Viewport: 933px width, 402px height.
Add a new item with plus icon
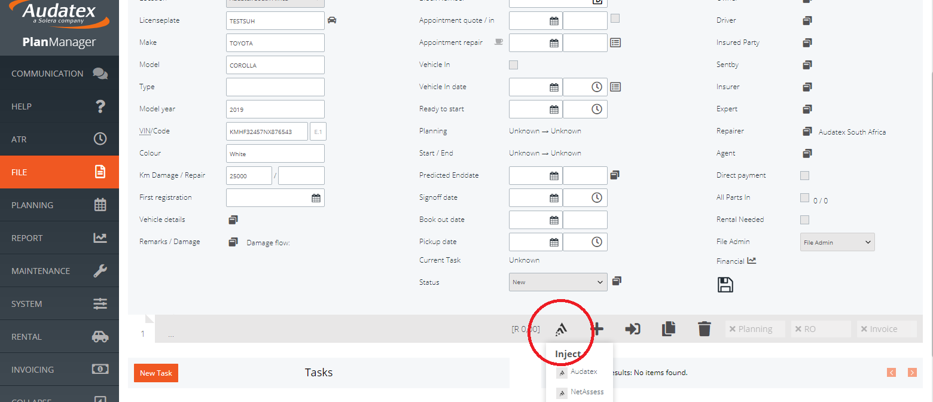point(597,328)
